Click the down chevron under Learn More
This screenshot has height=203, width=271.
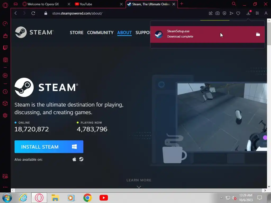tap(139, 187)
